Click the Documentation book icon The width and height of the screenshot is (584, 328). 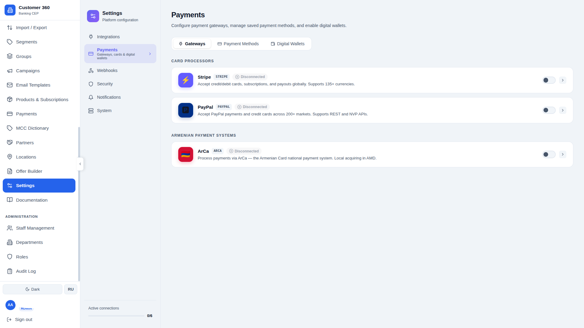point(10,200)
